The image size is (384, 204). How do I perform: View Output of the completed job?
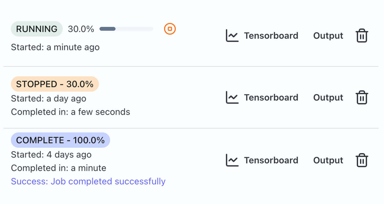[328, 160]
